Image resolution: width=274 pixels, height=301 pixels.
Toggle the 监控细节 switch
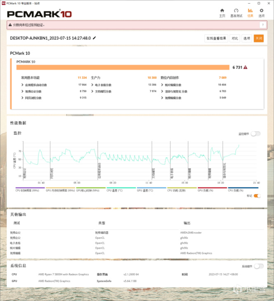(256, 134)
